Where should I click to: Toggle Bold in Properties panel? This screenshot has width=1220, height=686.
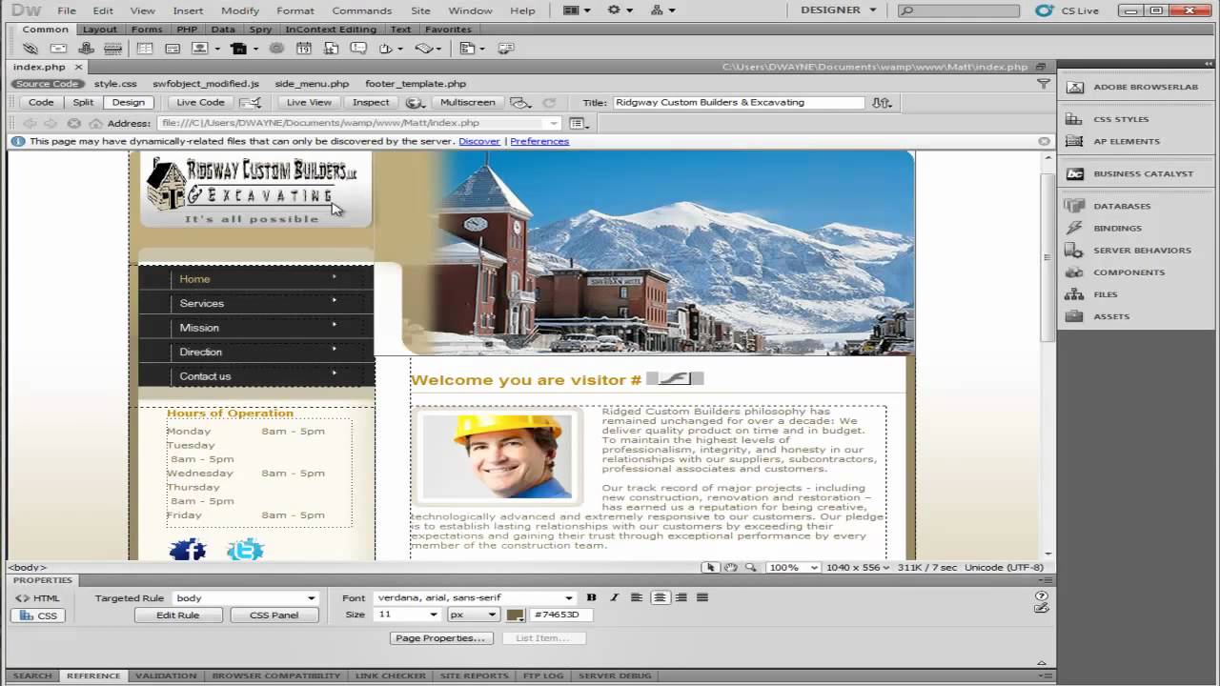click(591, 597)
